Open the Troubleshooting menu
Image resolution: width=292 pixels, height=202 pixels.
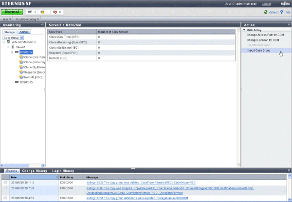pos(28,19)
